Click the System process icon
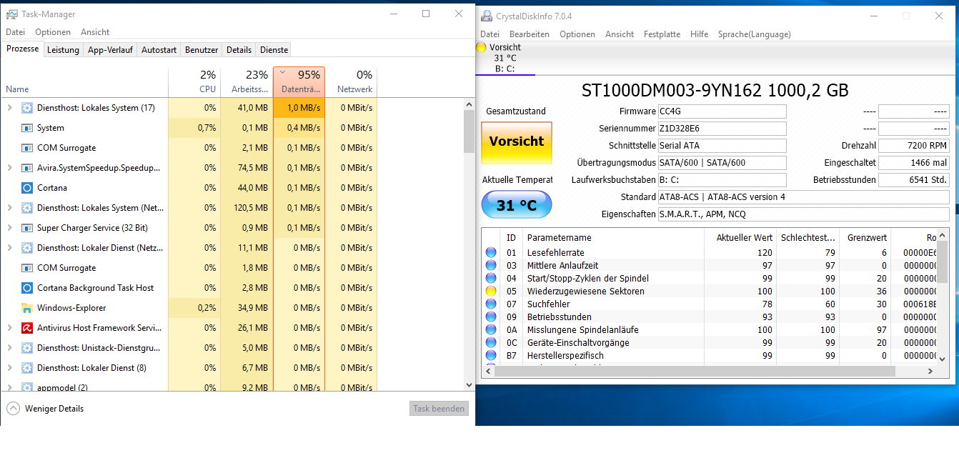This screenshot has height=463, width=959. [27, 128]
